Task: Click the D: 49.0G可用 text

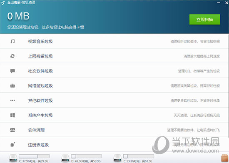Action: click(80, 161)
